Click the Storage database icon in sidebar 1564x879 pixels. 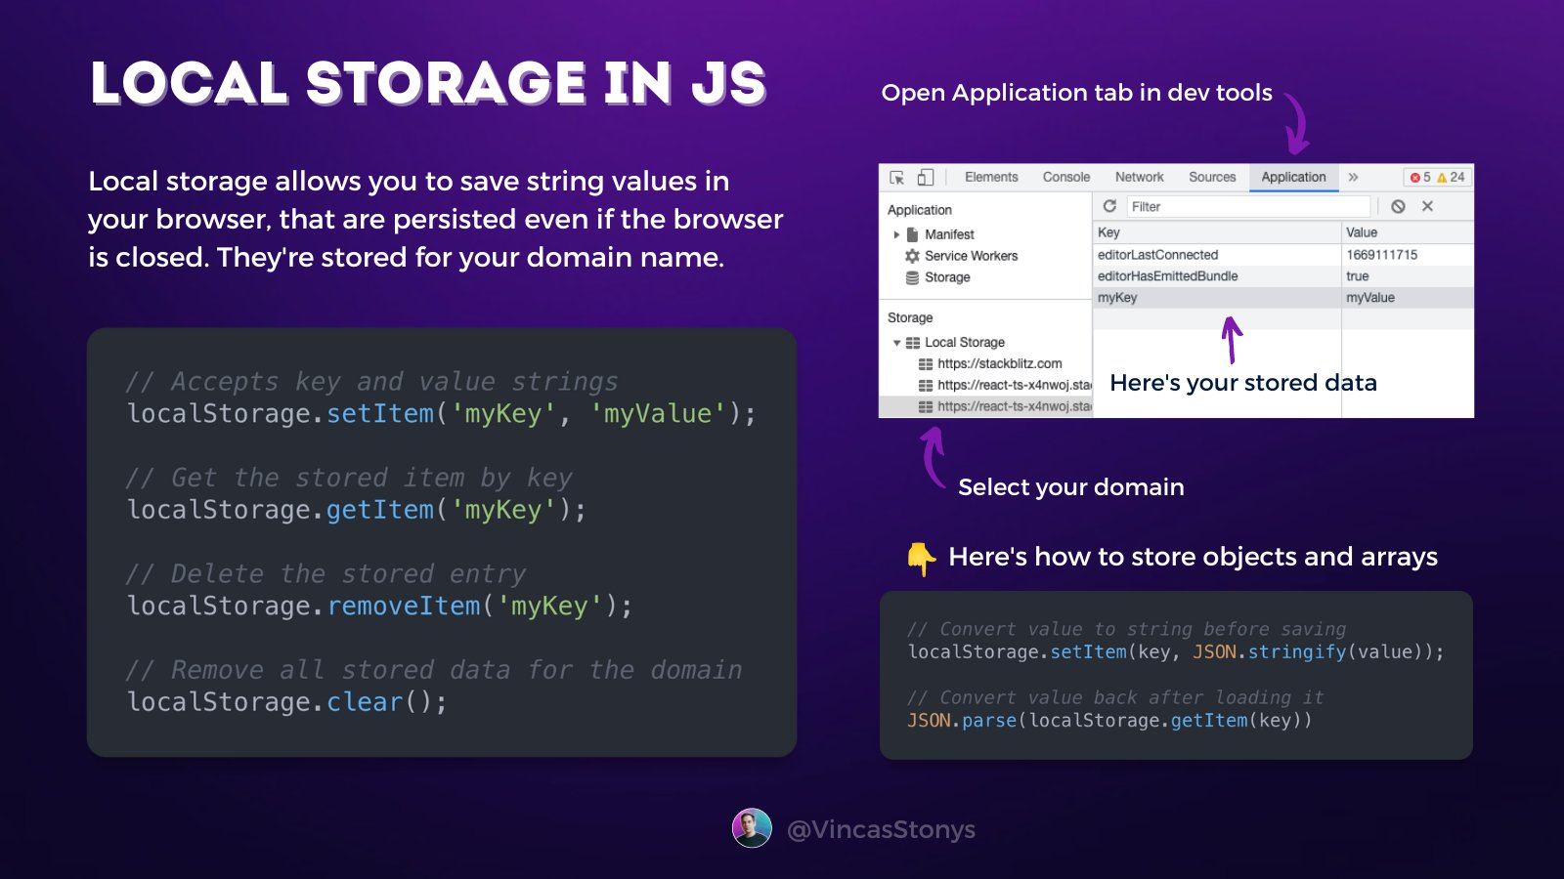912,277
